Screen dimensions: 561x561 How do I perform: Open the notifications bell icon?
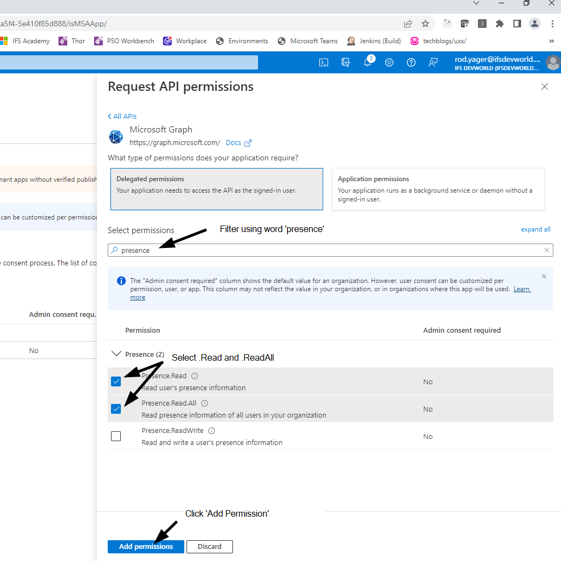click(x=368, y=62)
